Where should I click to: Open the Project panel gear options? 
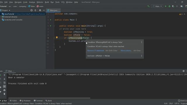[x=40, y=10]
